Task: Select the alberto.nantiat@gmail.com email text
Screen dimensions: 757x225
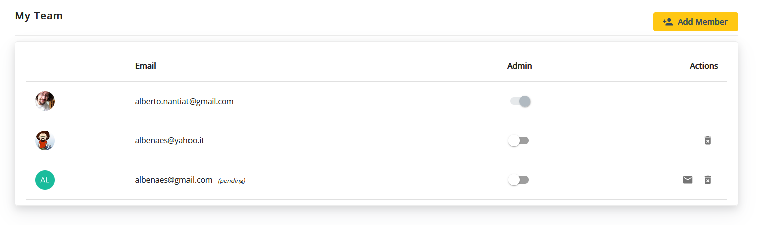Action: [184, 101]
